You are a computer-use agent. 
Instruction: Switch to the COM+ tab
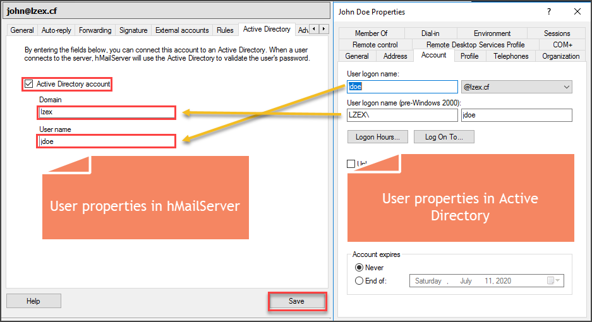(x=562, y=45)
